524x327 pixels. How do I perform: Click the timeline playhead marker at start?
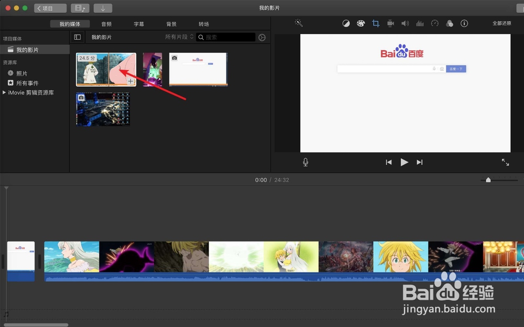[6, 188]
